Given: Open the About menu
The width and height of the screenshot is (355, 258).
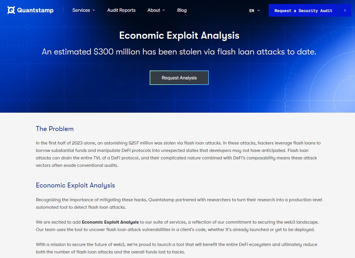Looking at the screenshot, I should pyautogui.click(x=156, y=10).
